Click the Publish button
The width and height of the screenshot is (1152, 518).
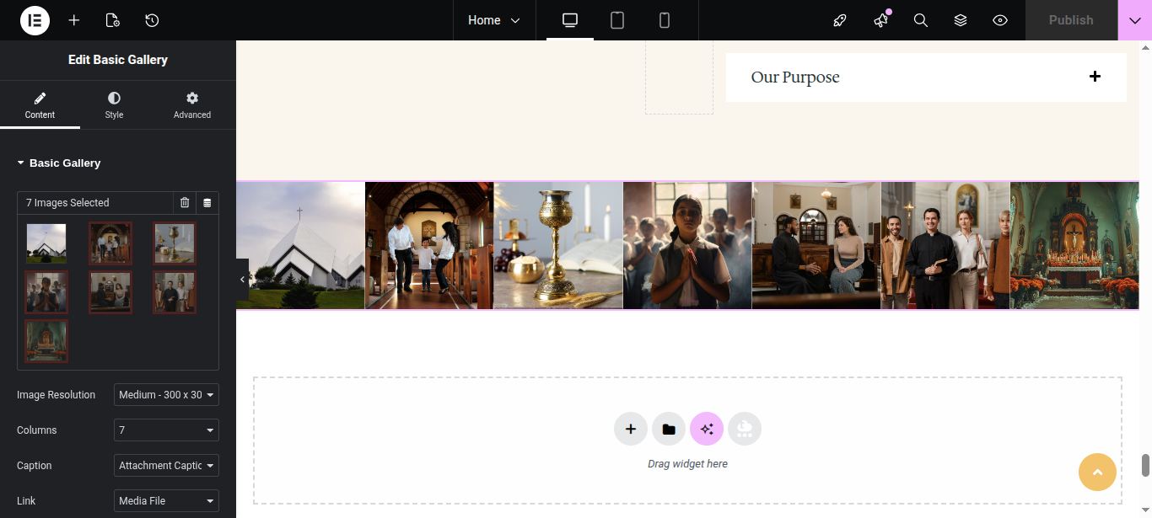[x=1071, y=20]
